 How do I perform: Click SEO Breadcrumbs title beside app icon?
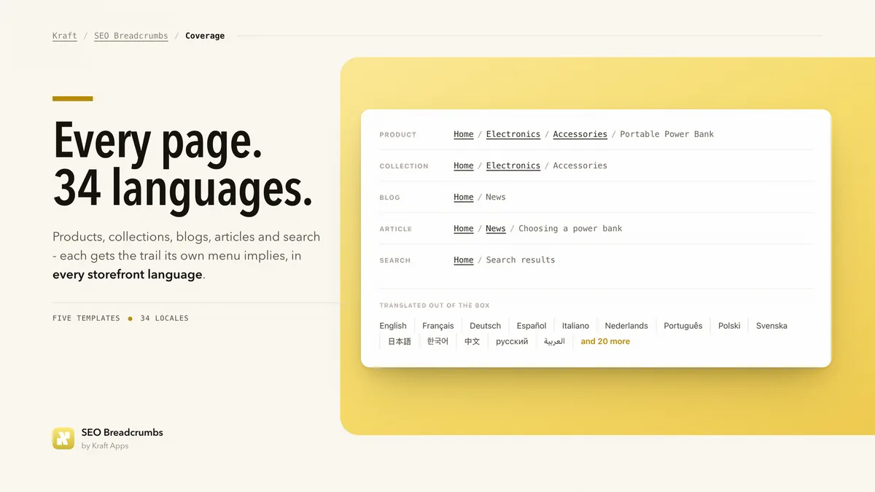(x=122, y=432)
